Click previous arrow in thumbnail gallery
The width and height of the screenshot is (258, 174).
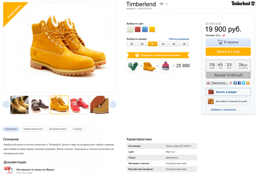[6, 104]
